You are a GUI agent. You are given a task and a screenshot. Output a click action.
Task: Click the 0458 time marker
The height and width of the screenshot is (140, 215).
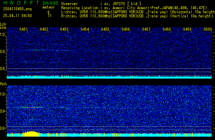coord(167,29)
